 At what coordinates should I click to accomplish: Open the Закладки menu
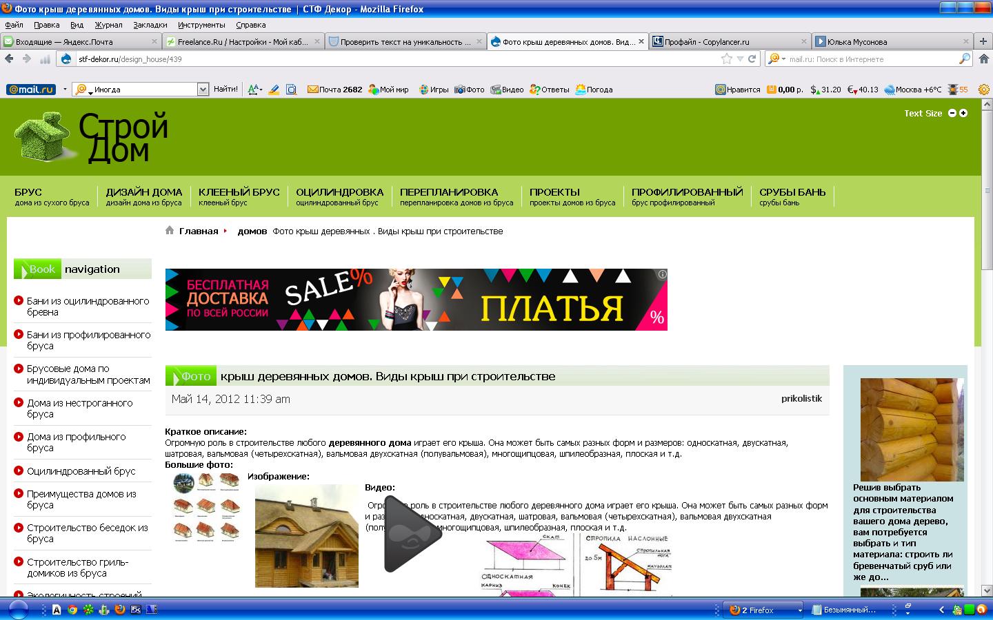click(150, 25)
